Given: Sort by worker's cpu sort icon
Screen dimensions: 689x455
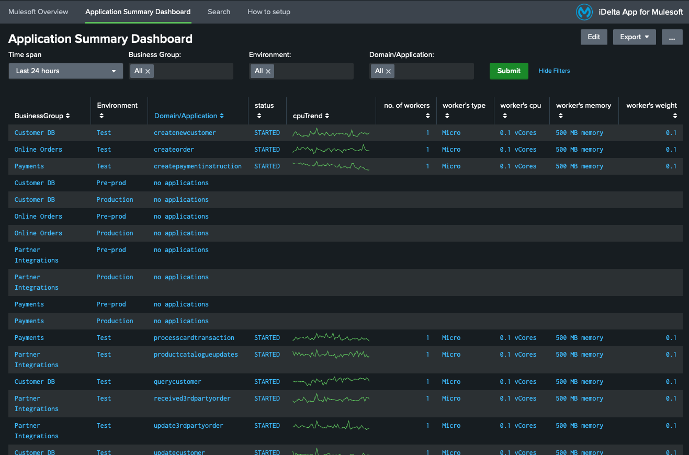Looking at the screenshot, I should pos(504,116).
